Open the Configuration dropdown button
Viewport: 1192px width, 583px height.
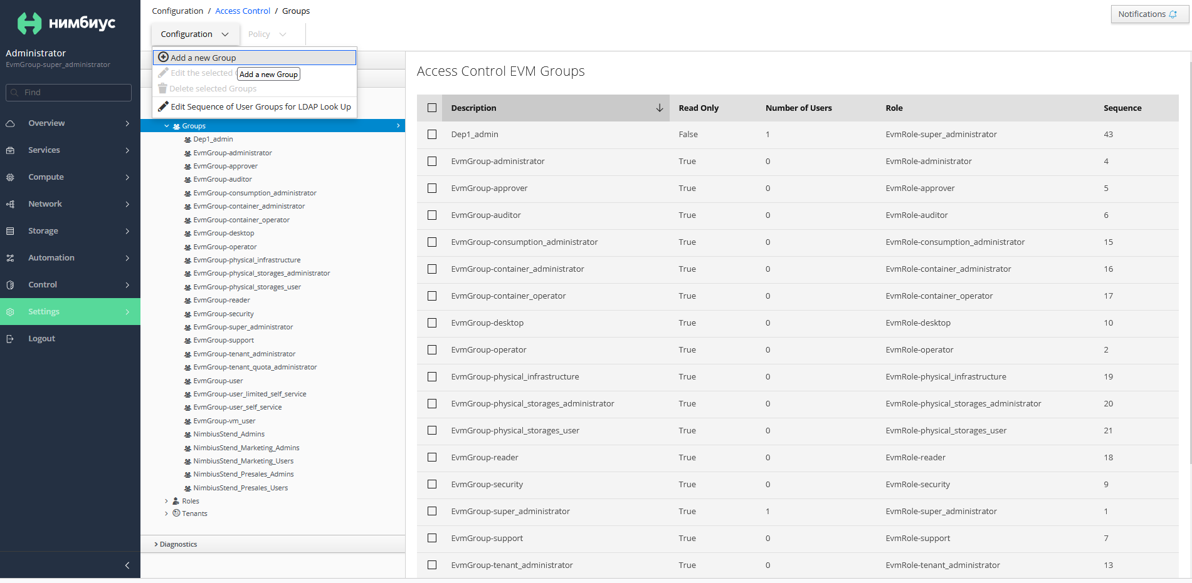195,34
